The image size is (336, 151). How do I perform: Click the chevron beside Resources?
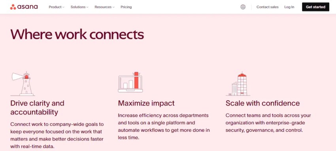coord(113,7)
